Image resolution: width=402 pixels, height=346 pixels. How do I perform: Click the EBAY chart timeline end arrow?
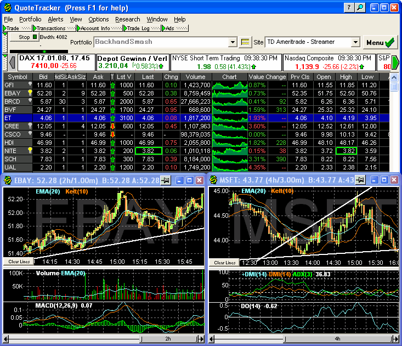point(201,339)
